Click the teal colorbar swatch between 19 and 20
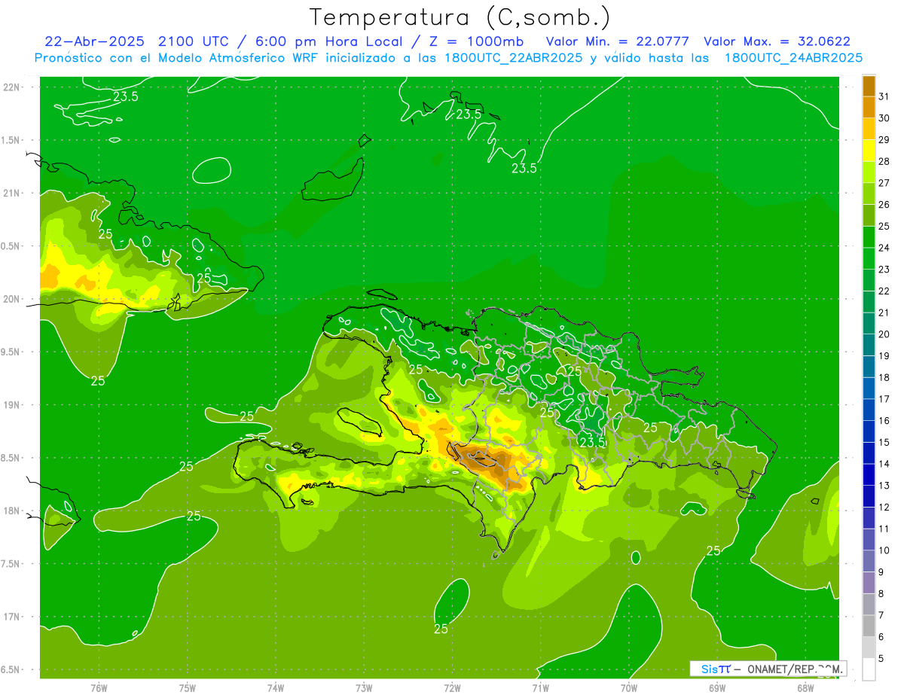 (869, 346)
